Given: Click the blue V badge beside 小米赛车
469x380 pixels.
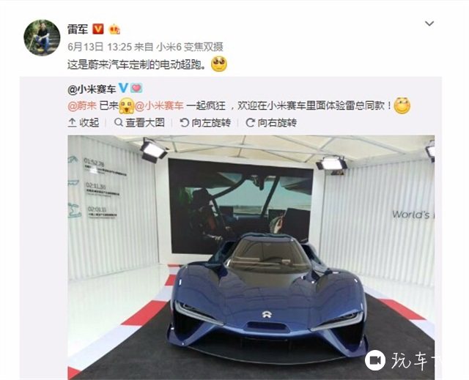Looking at the screenshot, I should point(123,89).
